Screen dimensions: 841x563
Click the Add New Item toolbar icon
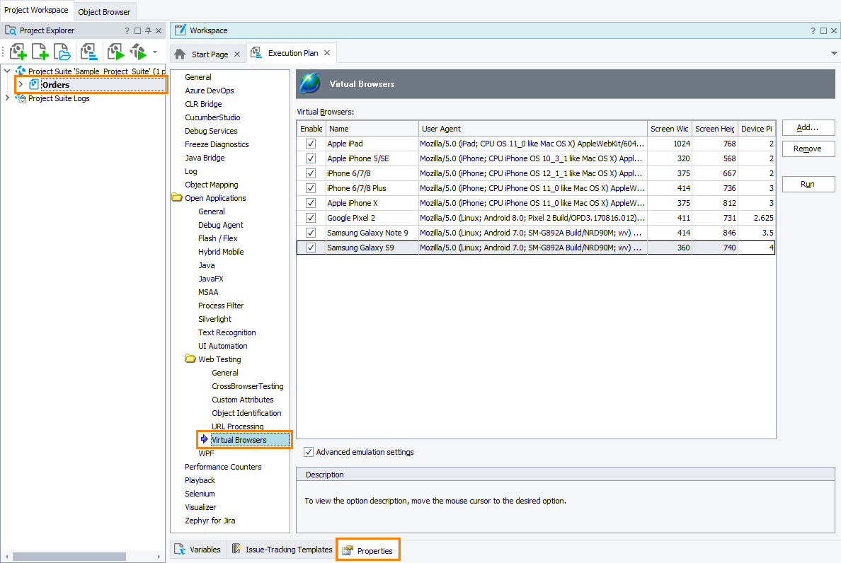point(40,52)
